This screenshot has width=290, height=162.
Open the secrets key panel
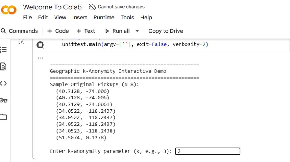coord(3,100)
